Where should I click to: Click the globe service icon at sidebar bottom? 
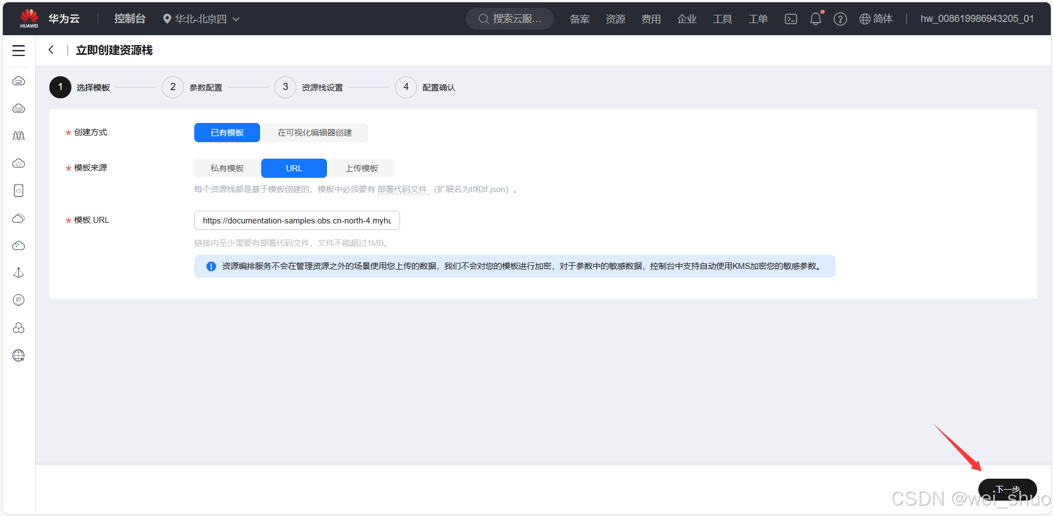[18, 355]
